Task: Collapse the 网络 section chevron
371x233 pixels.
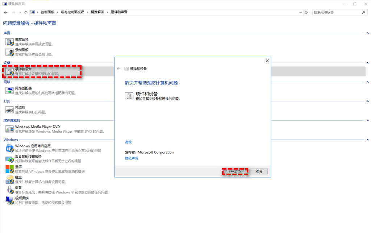Action: tap(367, 82)
